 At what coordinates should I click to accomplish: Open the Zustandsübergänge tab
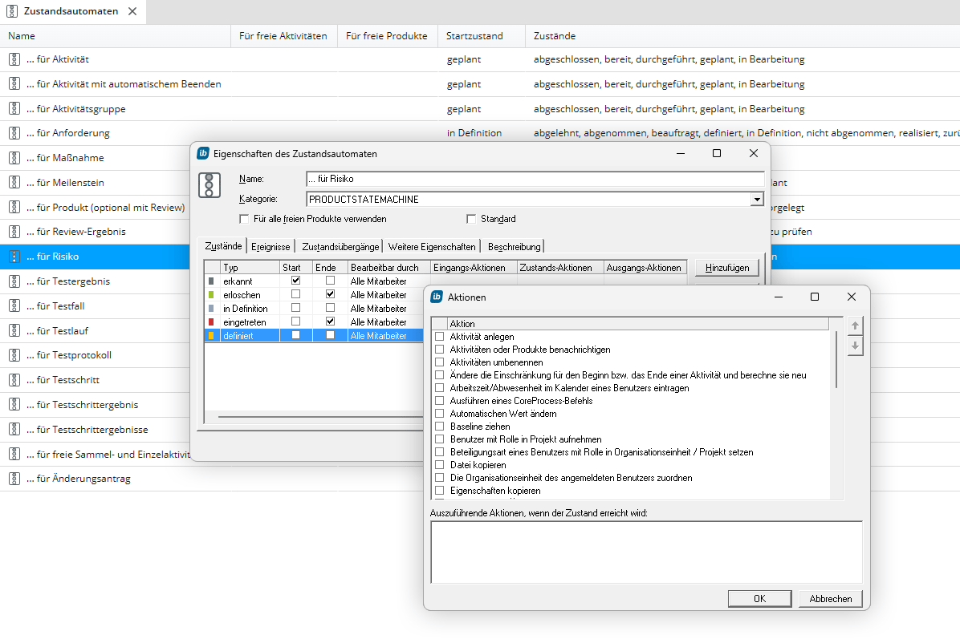[x=340, y=247]
